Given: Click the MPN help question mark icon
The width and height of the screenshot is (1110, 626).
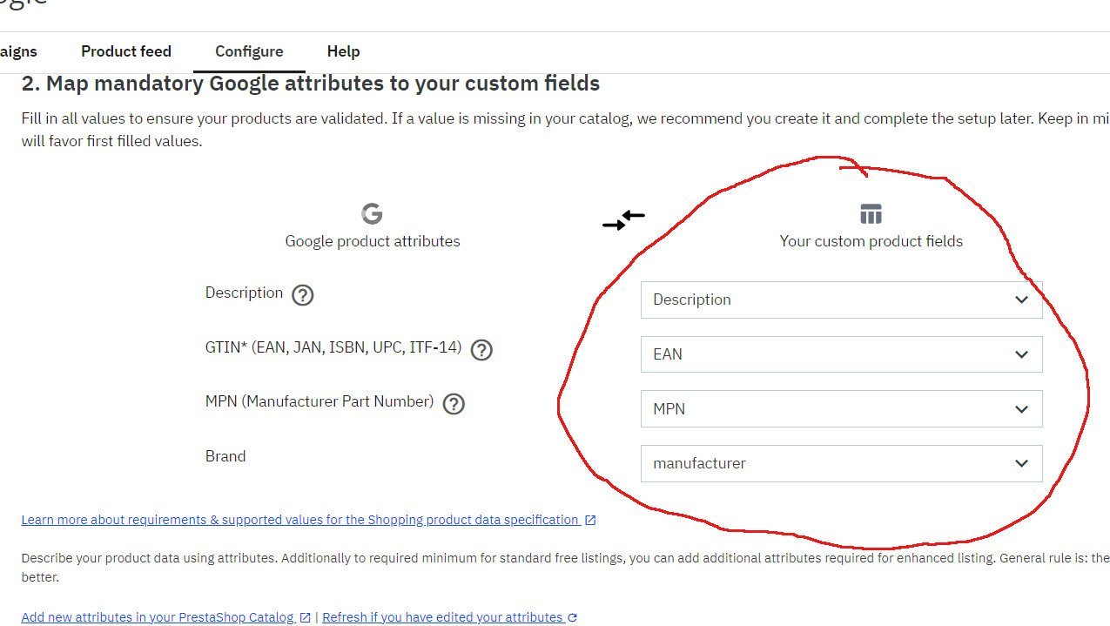Looking at the screenshot, I should pos(454,404).
